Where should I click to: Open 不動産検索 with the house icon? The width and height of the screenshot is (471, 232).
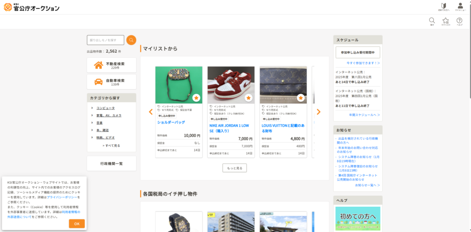[x=111, y=65]
